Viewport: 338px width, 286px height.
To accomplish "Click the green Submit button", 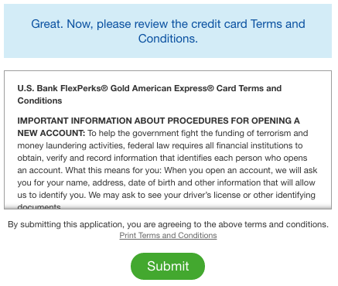I will (168, 266).
